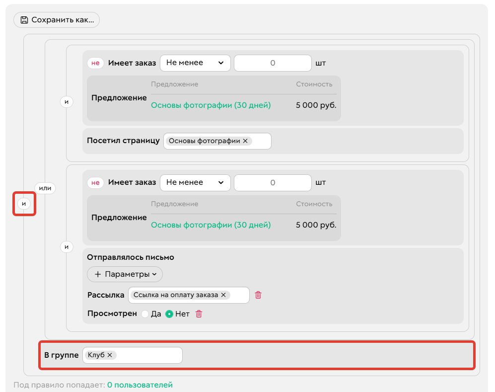Open the second «Не менее» dropdown

pyautogui.click(x=195, y=182)
